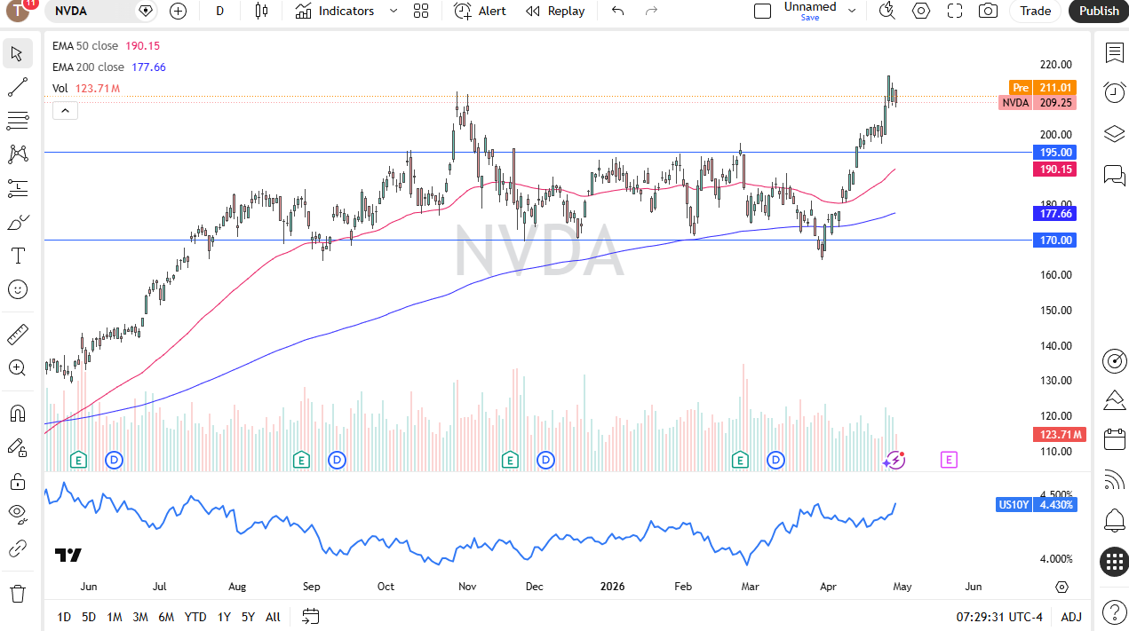Select the 6M date range
Image resolution: width=1129 pixels, height=631 pixels.
(x=166, y=617)
